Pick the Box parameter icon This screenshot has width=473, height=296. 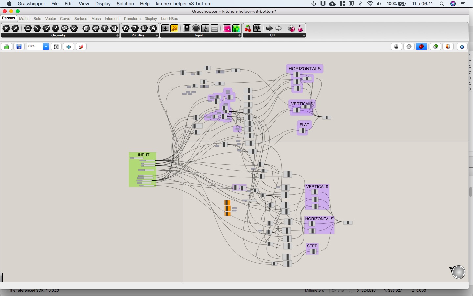(86, 28)
